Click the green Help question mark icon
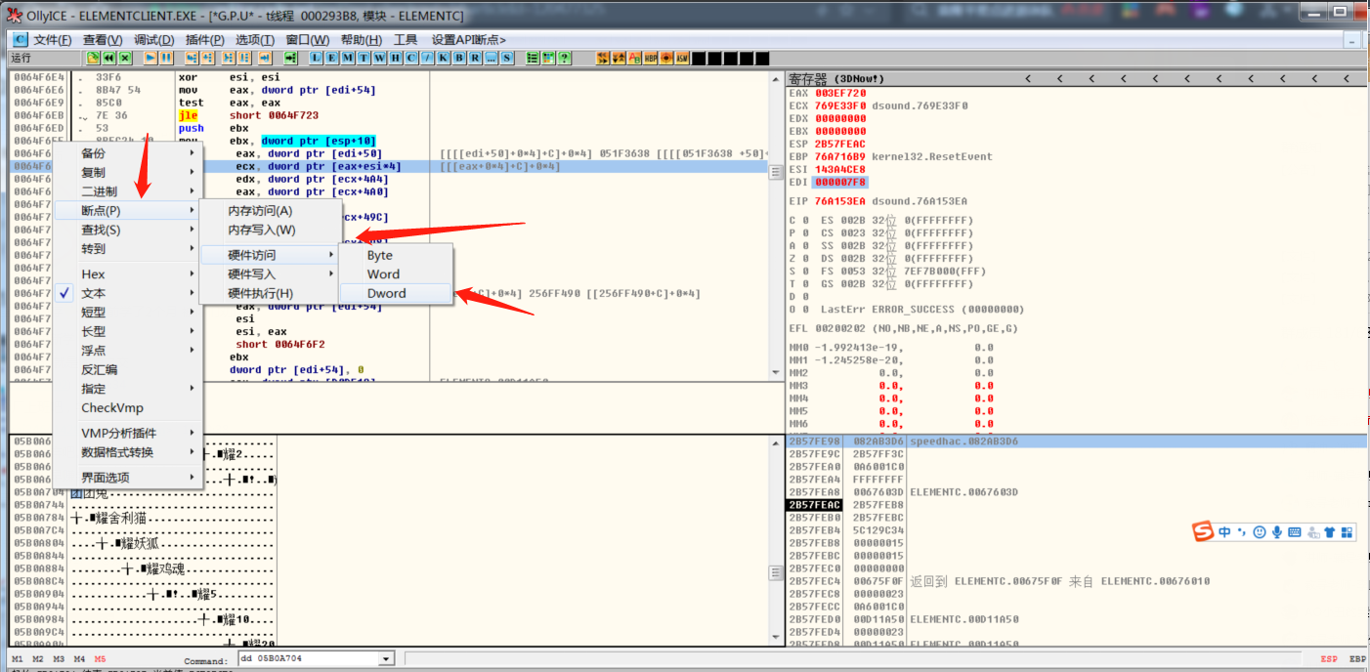Image resolution: width=1370 pixels, height=672 pixels. coord(565,58)
